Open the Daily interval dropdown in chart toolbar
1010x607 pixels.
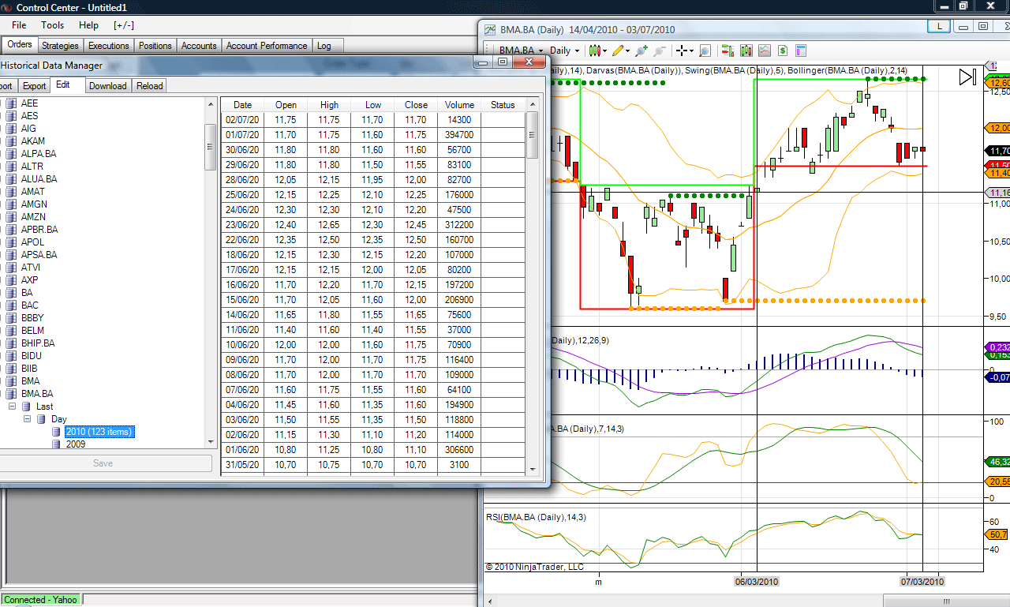565,51
